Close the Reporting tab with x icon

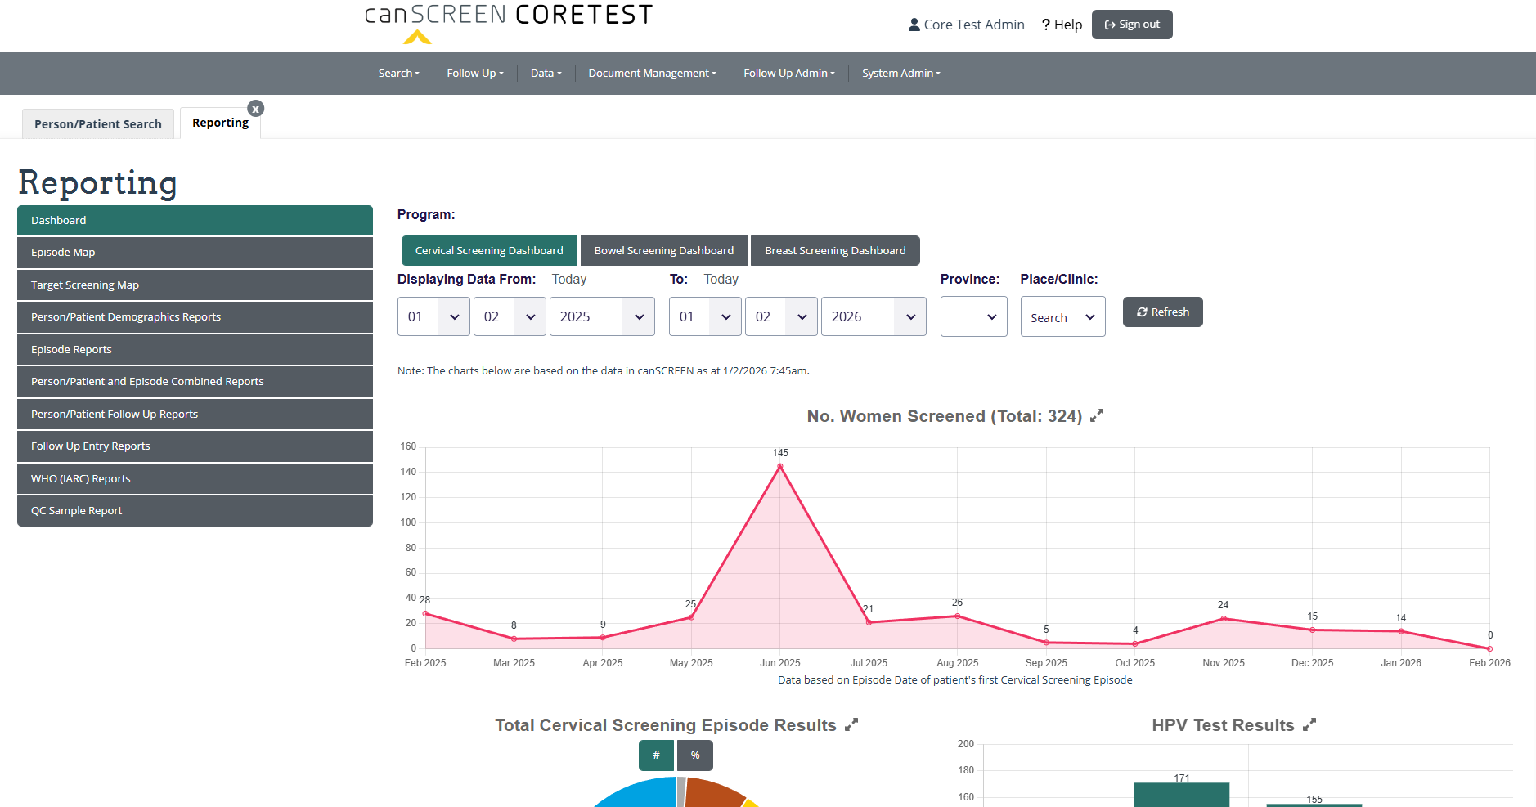click(256, 109)
